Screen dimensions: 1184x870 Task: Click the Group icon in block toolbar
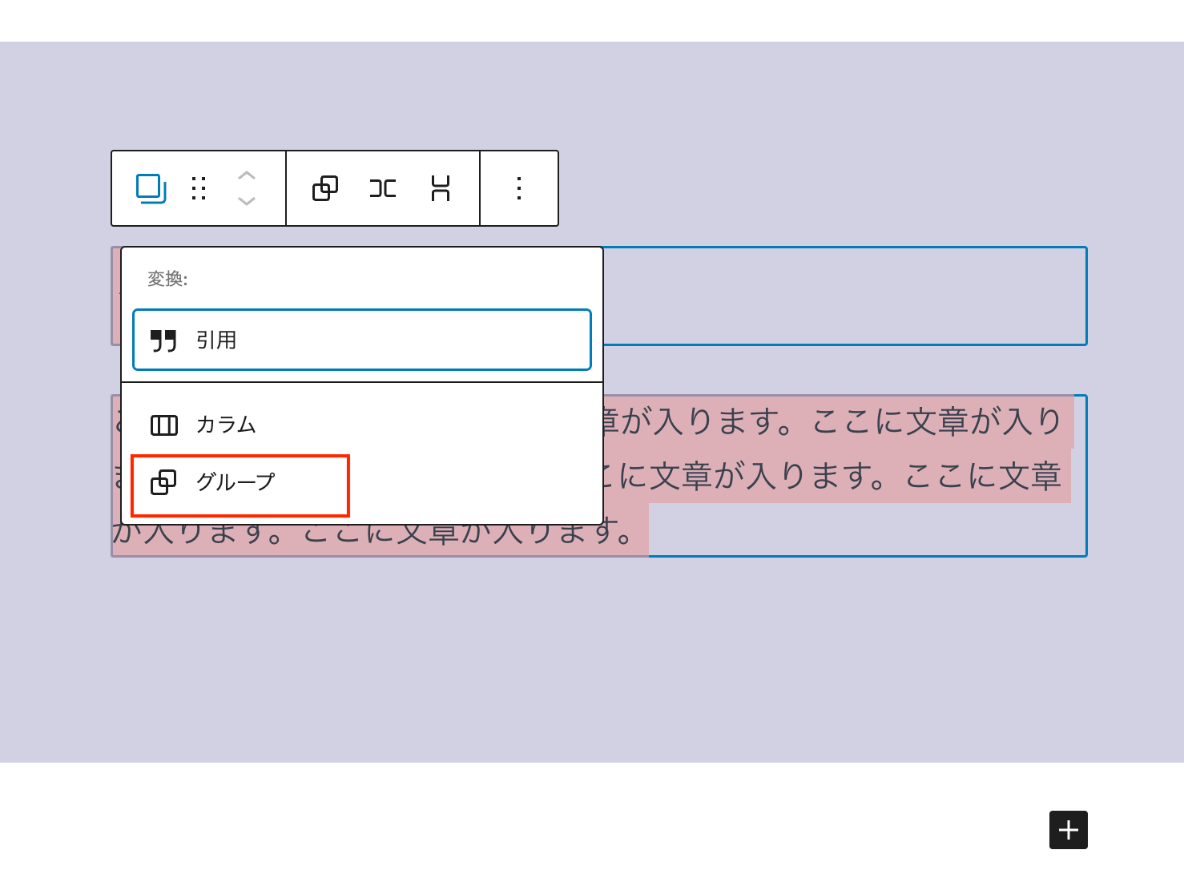(x=324, y=189)
